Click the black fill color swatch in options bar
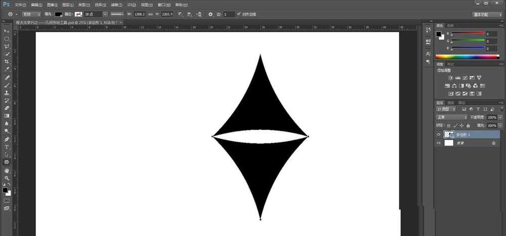Image resolution: width=506 pixels, height=236 pixels. coord(58,14)
